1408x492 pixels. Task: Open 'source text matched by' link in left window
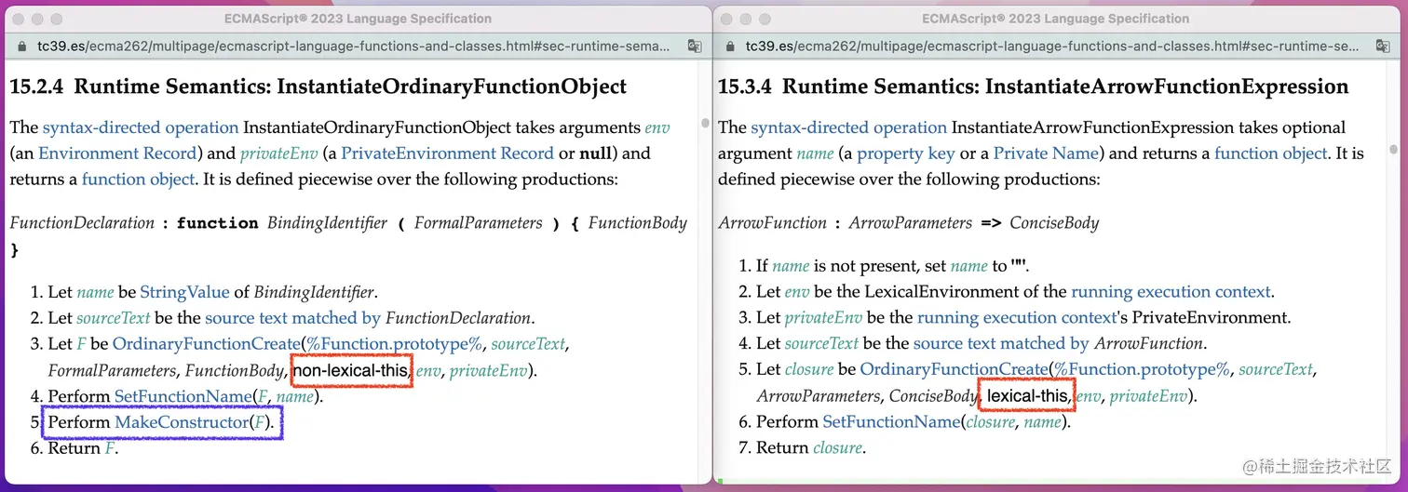293,318
